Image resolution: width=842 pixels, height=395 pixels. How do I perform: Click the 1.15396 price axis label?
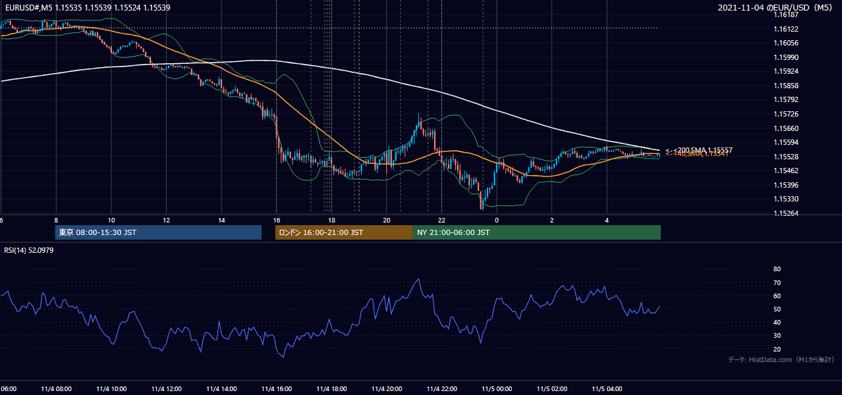click(x=786, y=185)
